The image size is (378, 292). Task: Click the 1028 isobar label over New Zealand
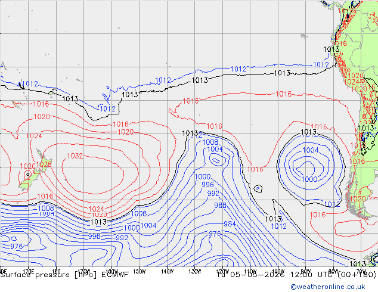click(44, 164)
